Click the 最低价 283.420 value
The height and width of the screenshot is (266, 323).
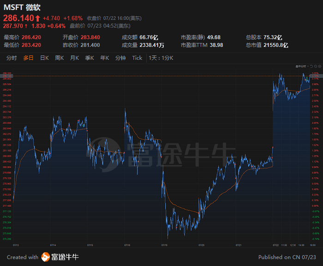pos(31,45)
